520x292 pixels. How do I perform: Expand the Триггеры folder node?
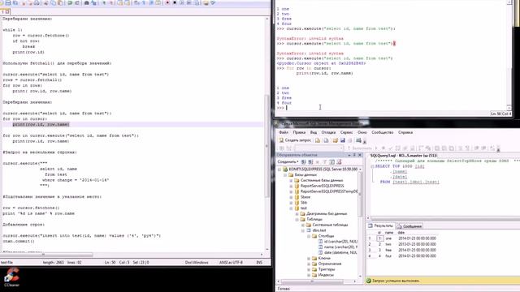coord(309,269)
